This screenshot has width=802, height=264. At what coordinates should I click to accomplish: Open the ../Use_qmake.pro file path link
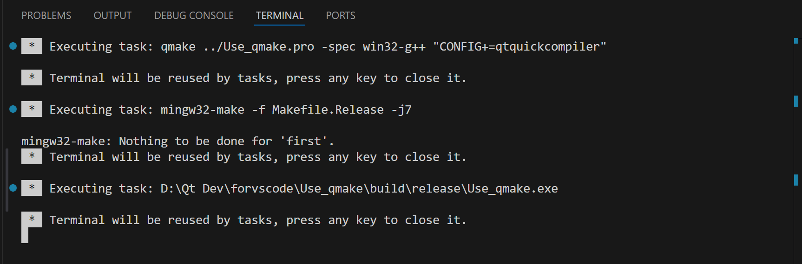click(x=258, y=47)
